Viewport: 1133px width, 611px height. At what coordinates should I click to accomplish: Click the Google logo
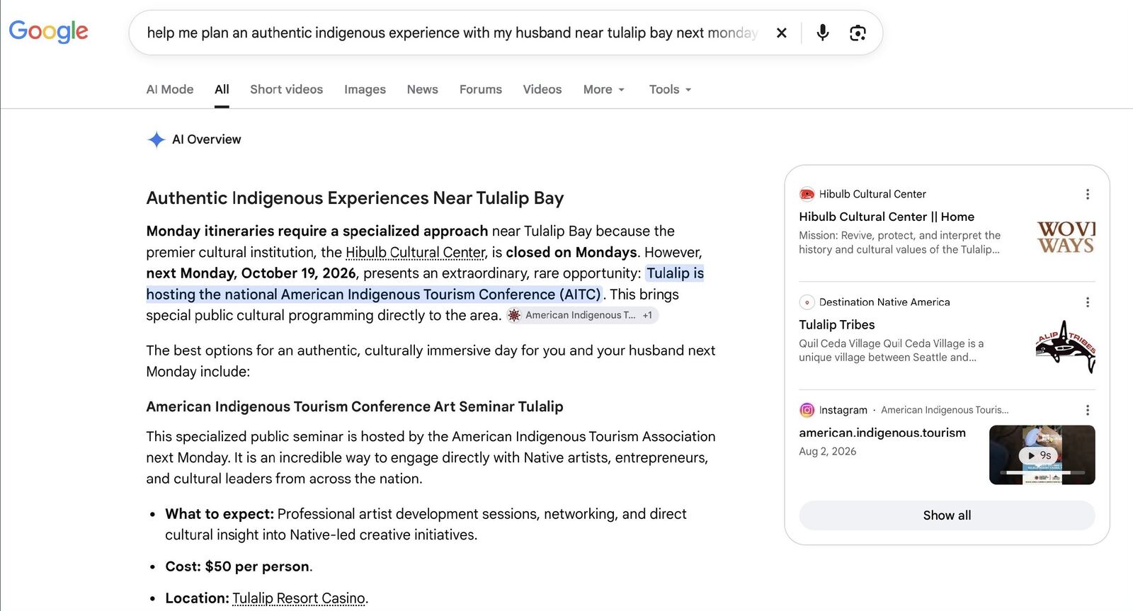(x=48, y=31)
